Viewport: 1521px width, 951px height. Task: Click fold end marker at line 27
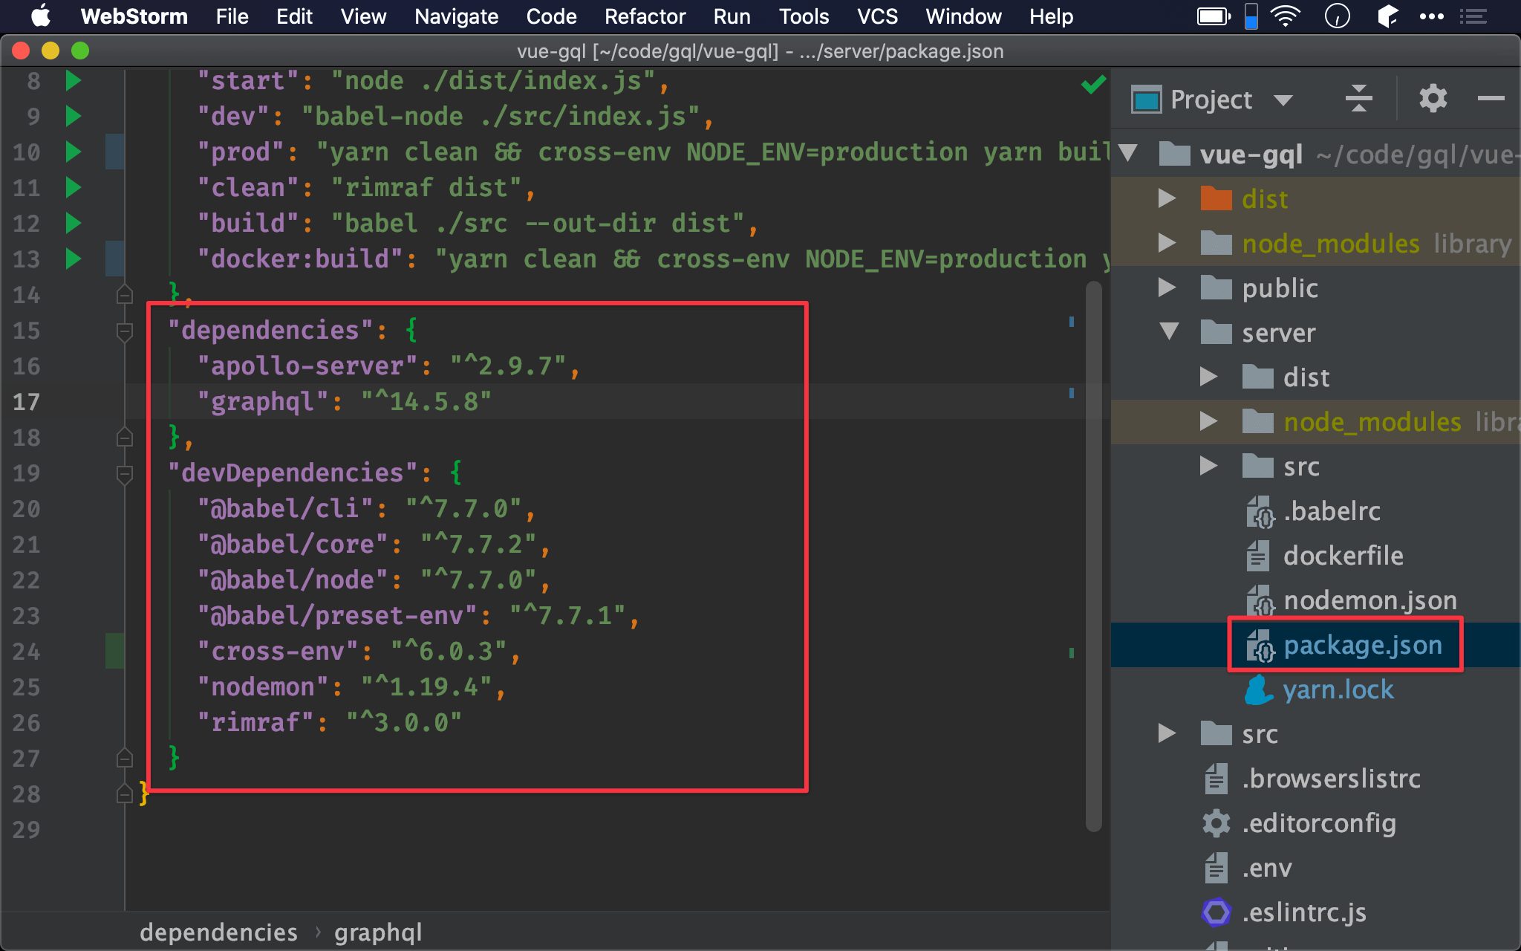point(125,758)
